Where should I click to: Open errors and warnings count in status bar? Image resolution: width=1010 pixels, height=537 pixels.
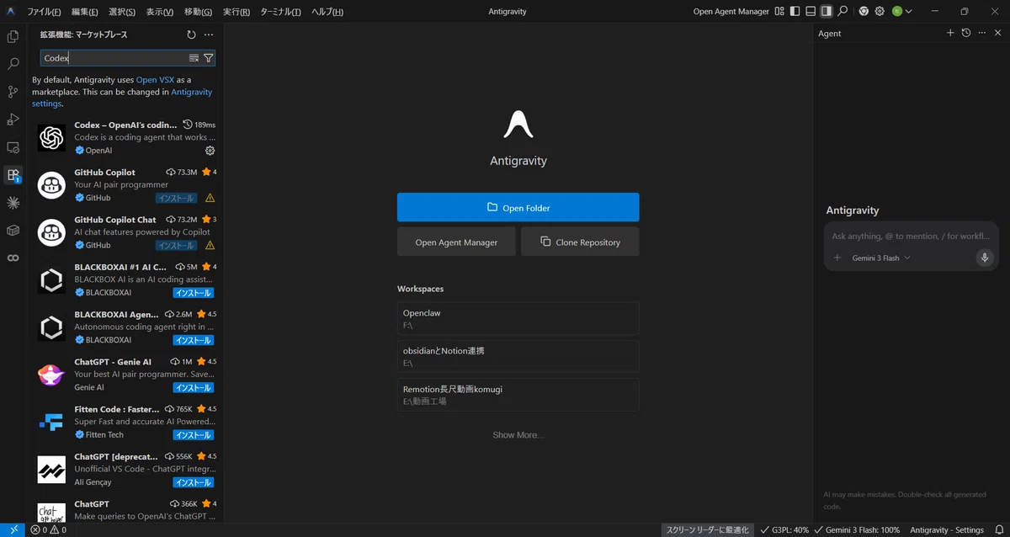point(48,530)
